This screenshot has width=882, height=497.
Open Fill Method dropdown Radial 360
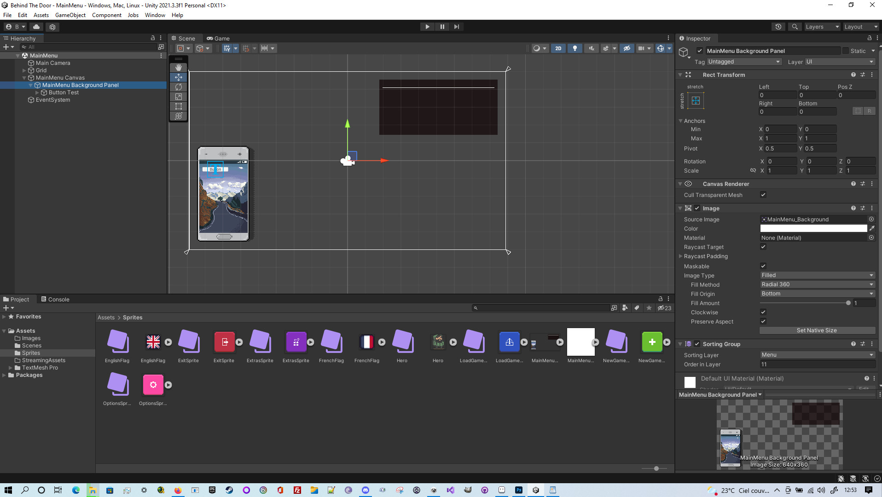coord(817,285)
